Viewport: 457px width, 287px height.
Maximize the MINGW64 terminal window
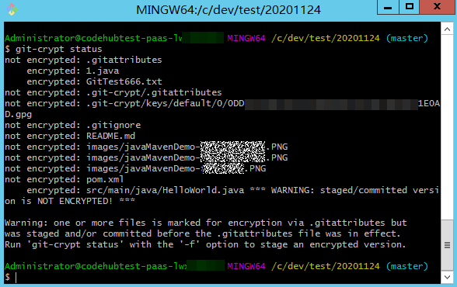pos(409,7)
